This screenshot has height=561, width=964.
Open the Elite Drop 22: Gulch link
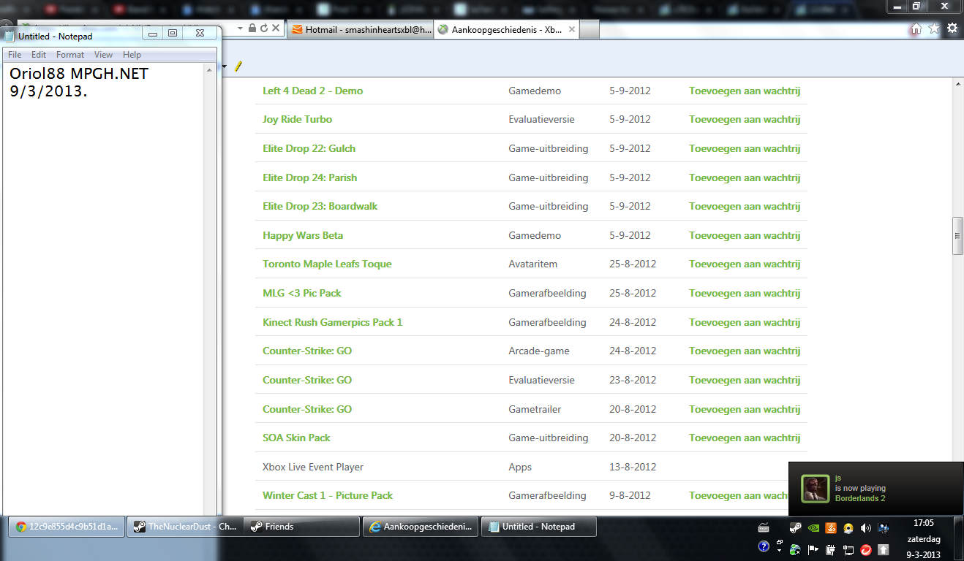pos(309,148)
